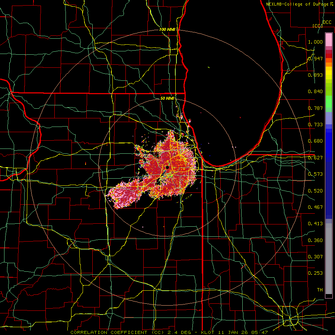Click the [CC] label above the color bar

(318, 26)
